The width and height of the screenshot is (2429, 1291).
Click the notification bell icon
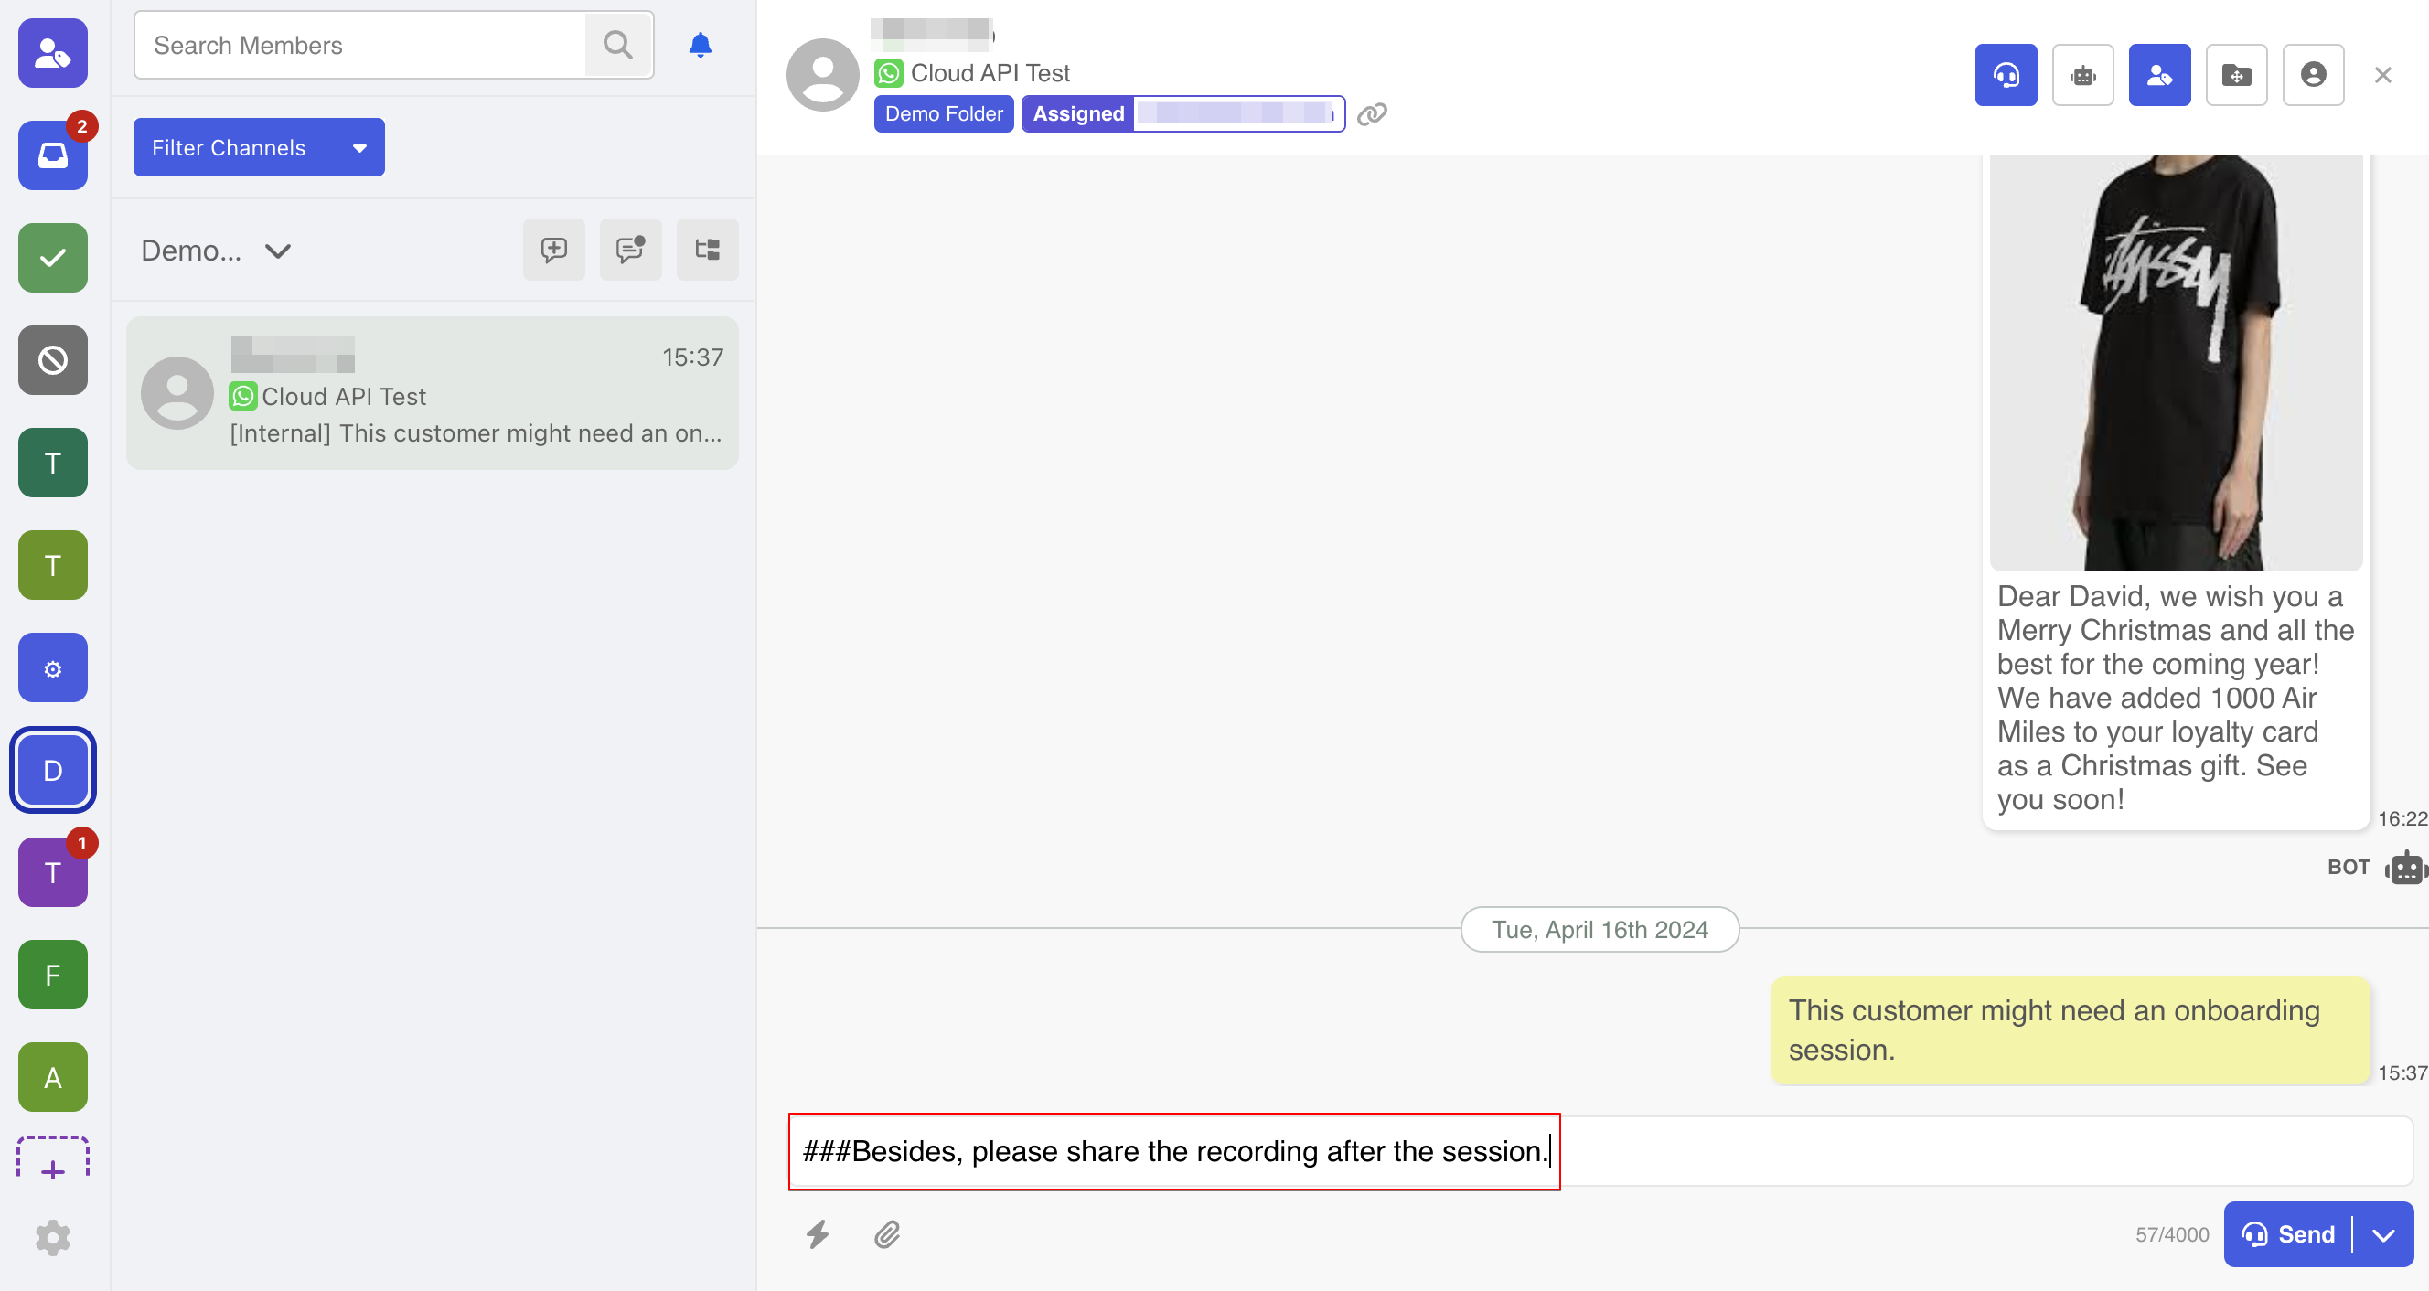(x=700, y=46)
